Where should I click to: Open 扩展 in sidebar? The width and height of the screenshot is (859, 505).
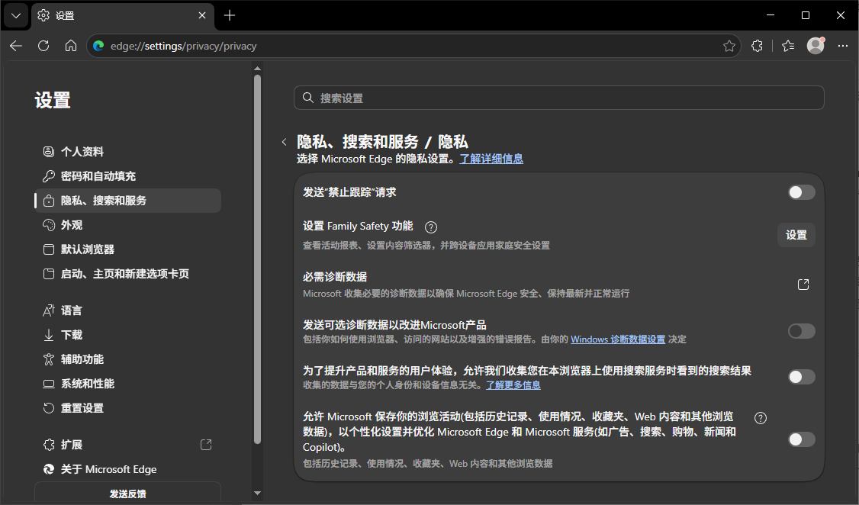pos(127,445)
